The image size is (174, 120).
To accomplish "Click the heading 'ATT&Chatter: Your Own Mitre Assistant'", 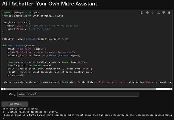I will click(50, 4).
